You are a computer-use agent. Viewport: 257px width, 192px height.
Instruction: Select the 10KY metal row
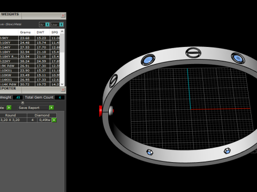30,43
